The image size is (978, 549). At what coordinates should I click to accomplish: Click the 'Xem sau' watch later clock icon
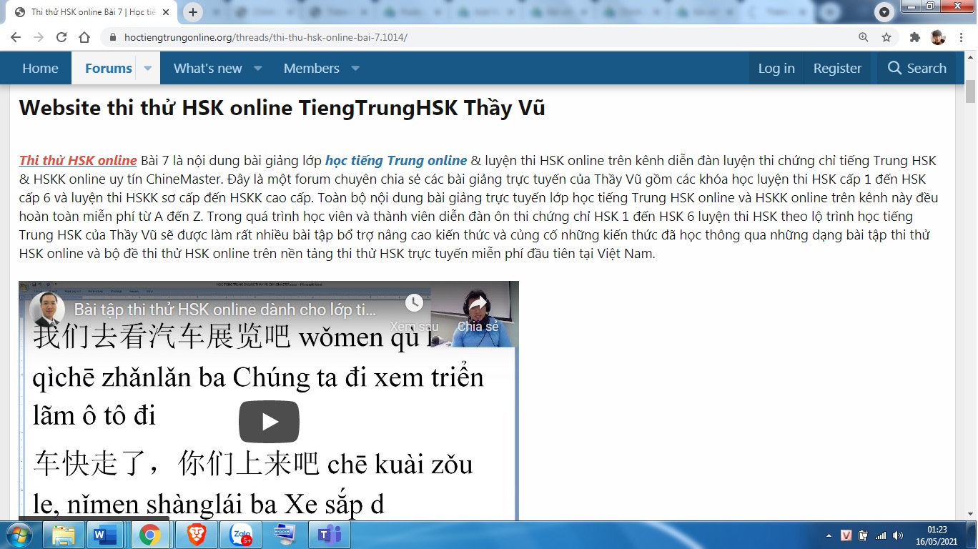414,303
